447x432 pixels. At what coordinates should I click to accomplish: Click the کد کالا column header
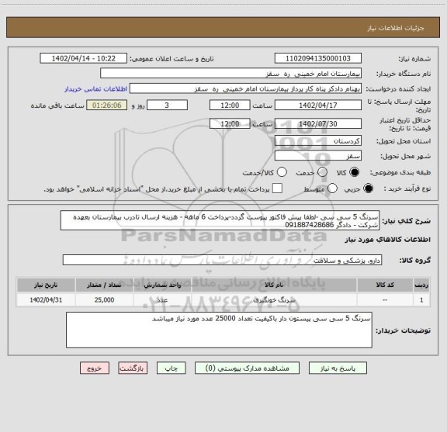click(x=385, y=285)
